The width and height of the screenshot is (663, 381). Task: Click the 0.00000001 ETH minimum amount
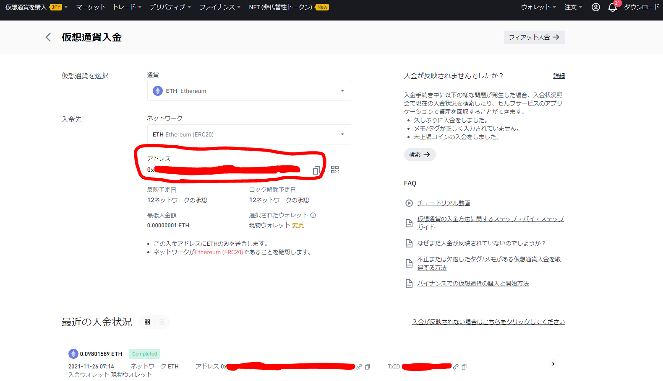tap(168, 225)
